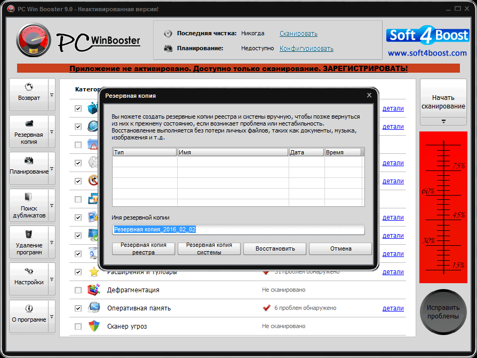The image size is (477, 358).
Task: Open the Резервная копия sidebar button
Action: (x=29, y=131)
